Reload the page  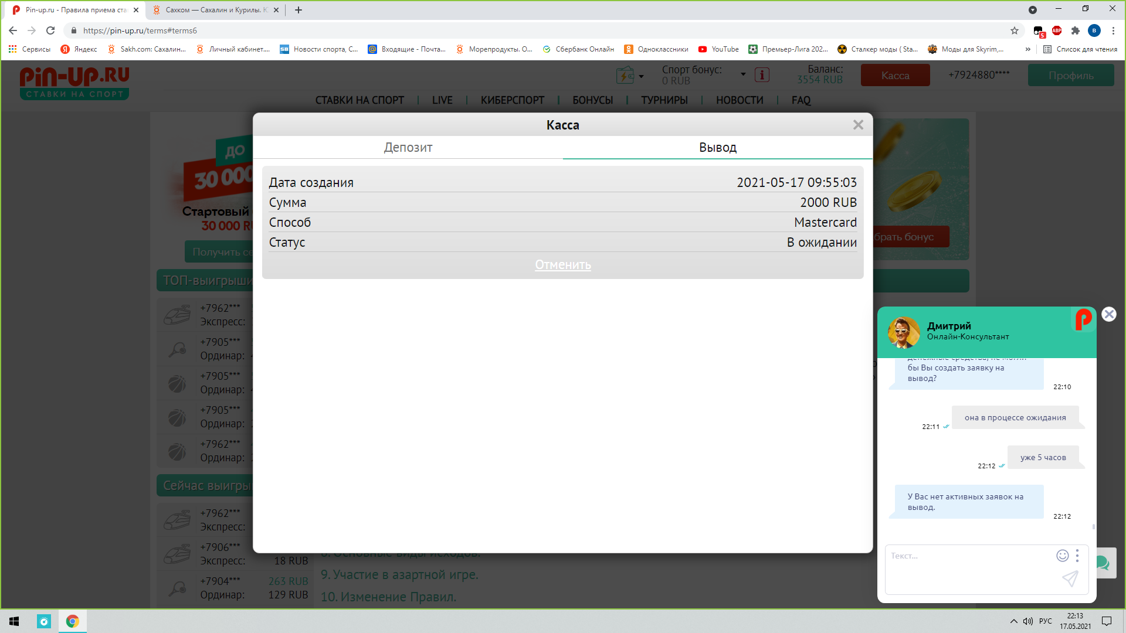coord(50,30)
